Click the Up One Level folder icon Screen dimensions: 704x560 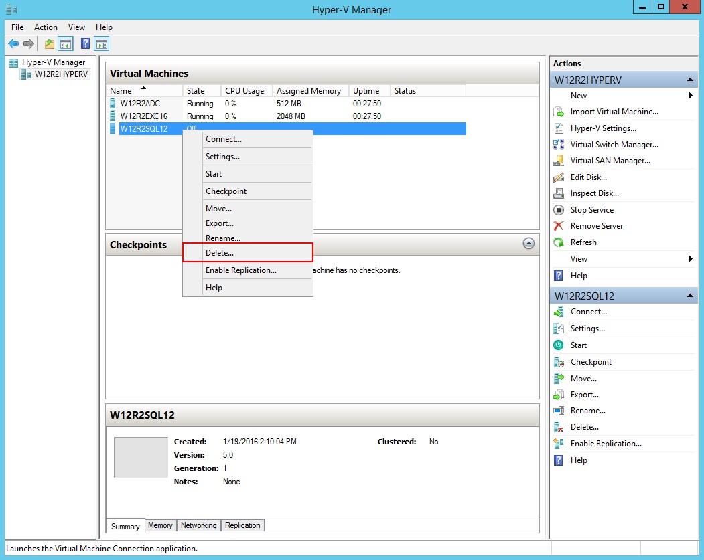pos(50,44)
